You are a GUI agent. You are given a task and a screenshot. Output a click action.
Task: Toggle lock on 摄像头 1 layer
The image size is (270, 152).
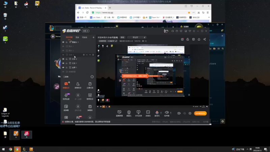click(x=66, y=42)
